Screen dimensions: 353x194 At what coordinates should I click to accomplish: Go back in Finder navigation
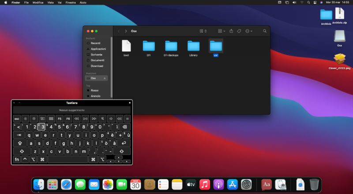coord(119,31)
